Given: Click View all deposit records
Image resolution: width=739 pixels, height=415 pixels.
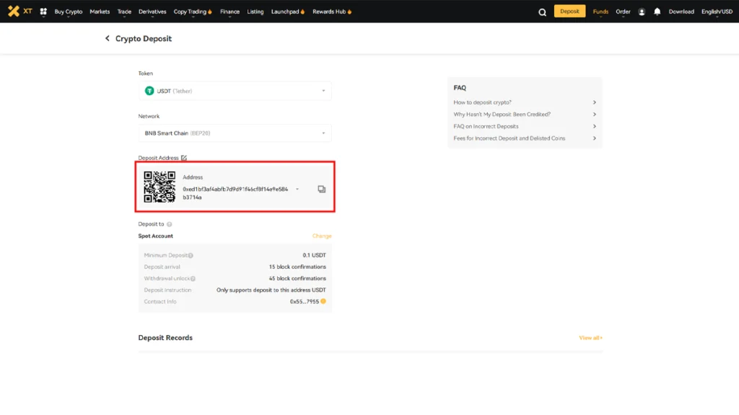Looking at the screenshot, I should click(x=590, y=338).
